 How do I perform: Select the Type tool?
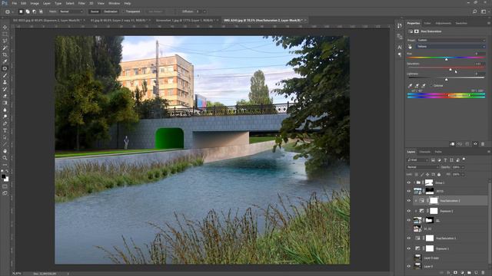[5, 130]
